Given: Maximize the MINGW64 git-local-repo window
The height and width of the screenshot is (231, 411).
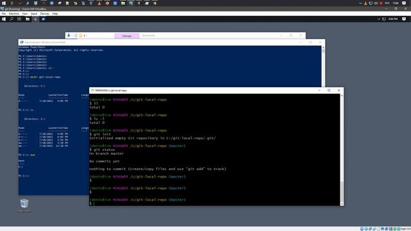Looking at the screenshot, I should point(329,90).
